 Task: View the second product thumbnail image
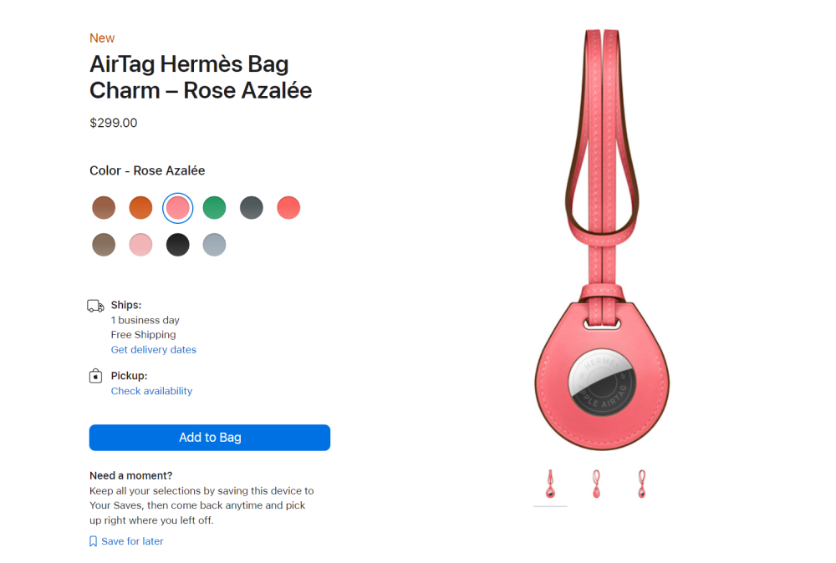coord(596,484)
